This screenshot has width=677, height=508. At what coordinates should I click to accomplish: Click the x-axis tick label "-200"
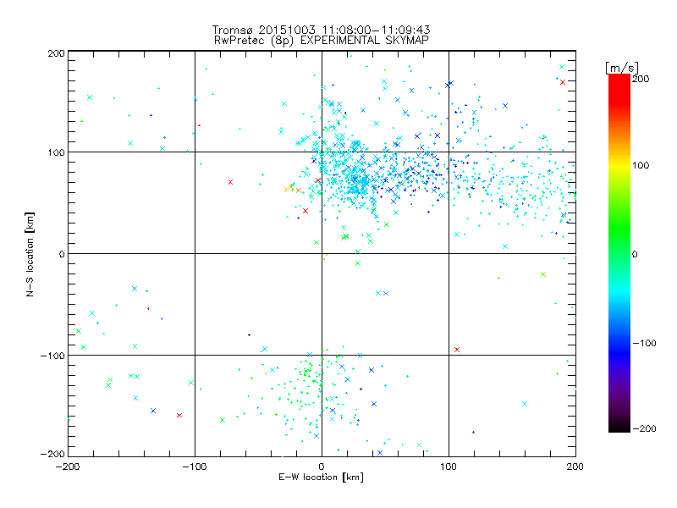(x=68, y=467)
